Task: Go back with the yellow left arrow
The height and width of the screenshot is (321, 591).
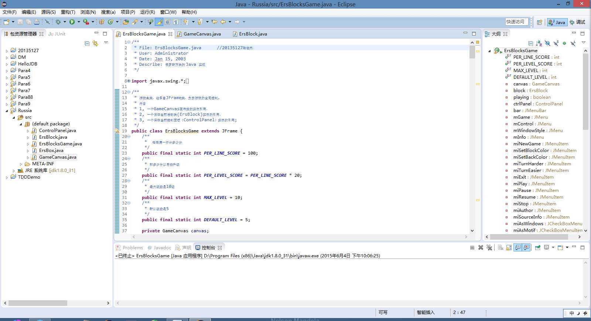Action: (x=223, y=22)
